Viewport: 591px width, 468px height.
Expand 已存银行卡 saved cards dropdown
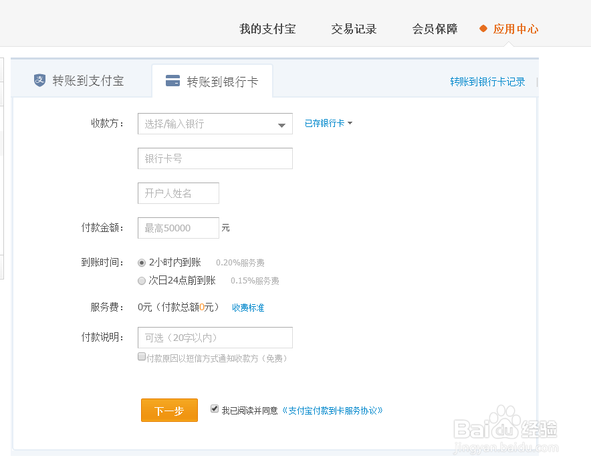[328, 123]
